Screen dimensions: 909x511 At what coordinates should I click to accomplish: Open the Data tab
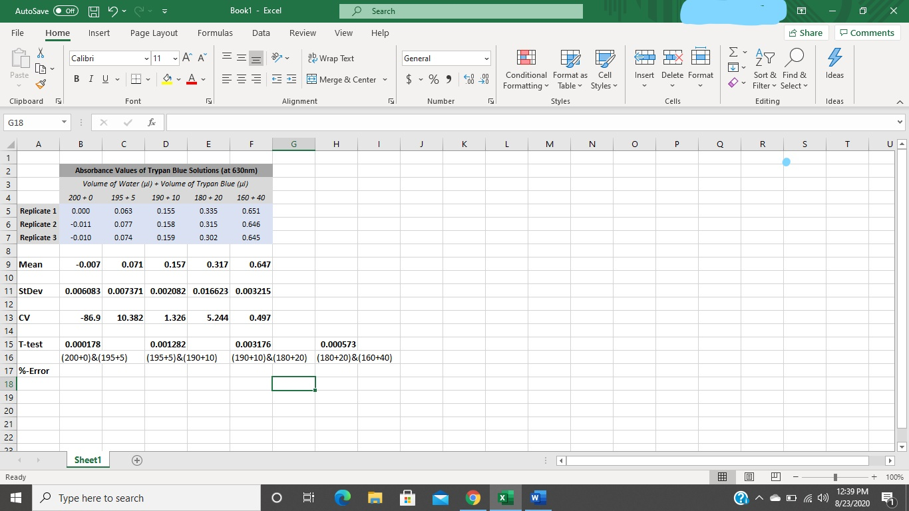pos(261,33)
